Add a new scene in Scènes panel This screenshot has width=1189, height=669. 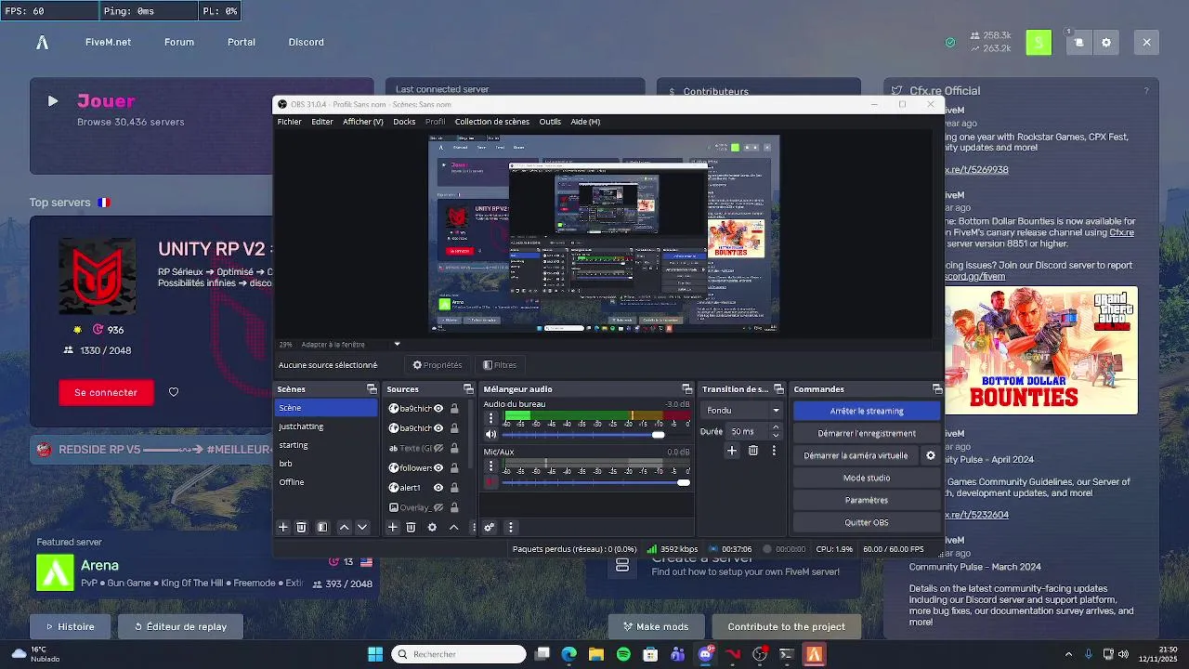[x=283, y=527]
